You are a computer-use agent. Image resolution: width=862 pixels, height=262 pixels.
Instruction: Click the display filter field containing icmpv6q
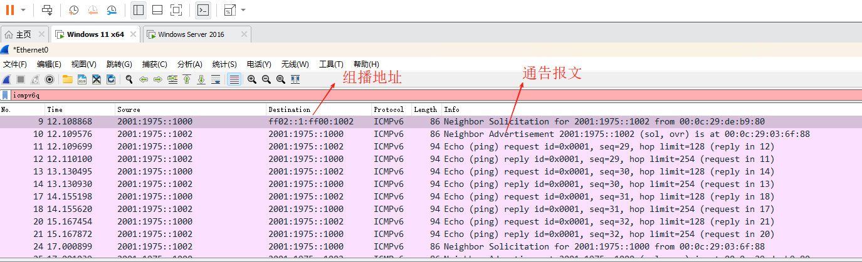click(x=436, y=96)
